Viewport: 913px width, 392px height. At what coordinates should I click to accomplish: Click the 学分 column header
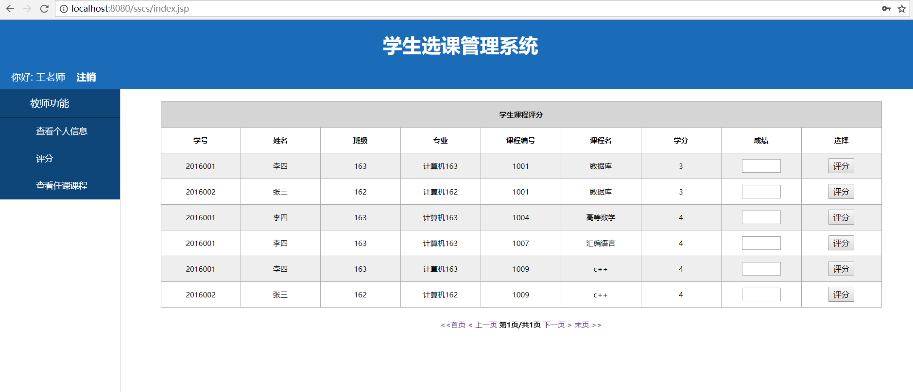point(681,141)
